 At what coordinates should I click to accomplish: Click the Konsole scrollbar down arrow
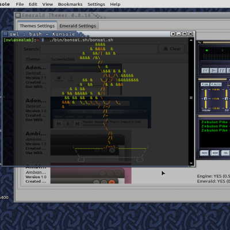(191, 163)
